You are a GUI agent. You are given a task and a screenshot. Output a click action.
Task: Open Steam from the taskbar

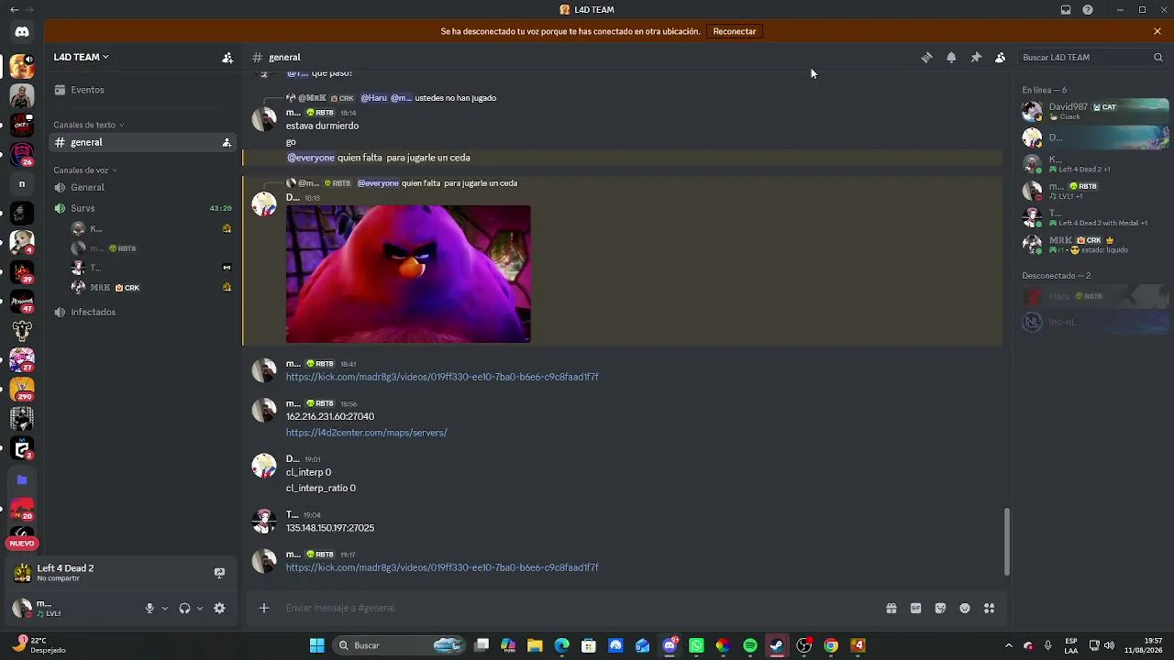[777, 645]
